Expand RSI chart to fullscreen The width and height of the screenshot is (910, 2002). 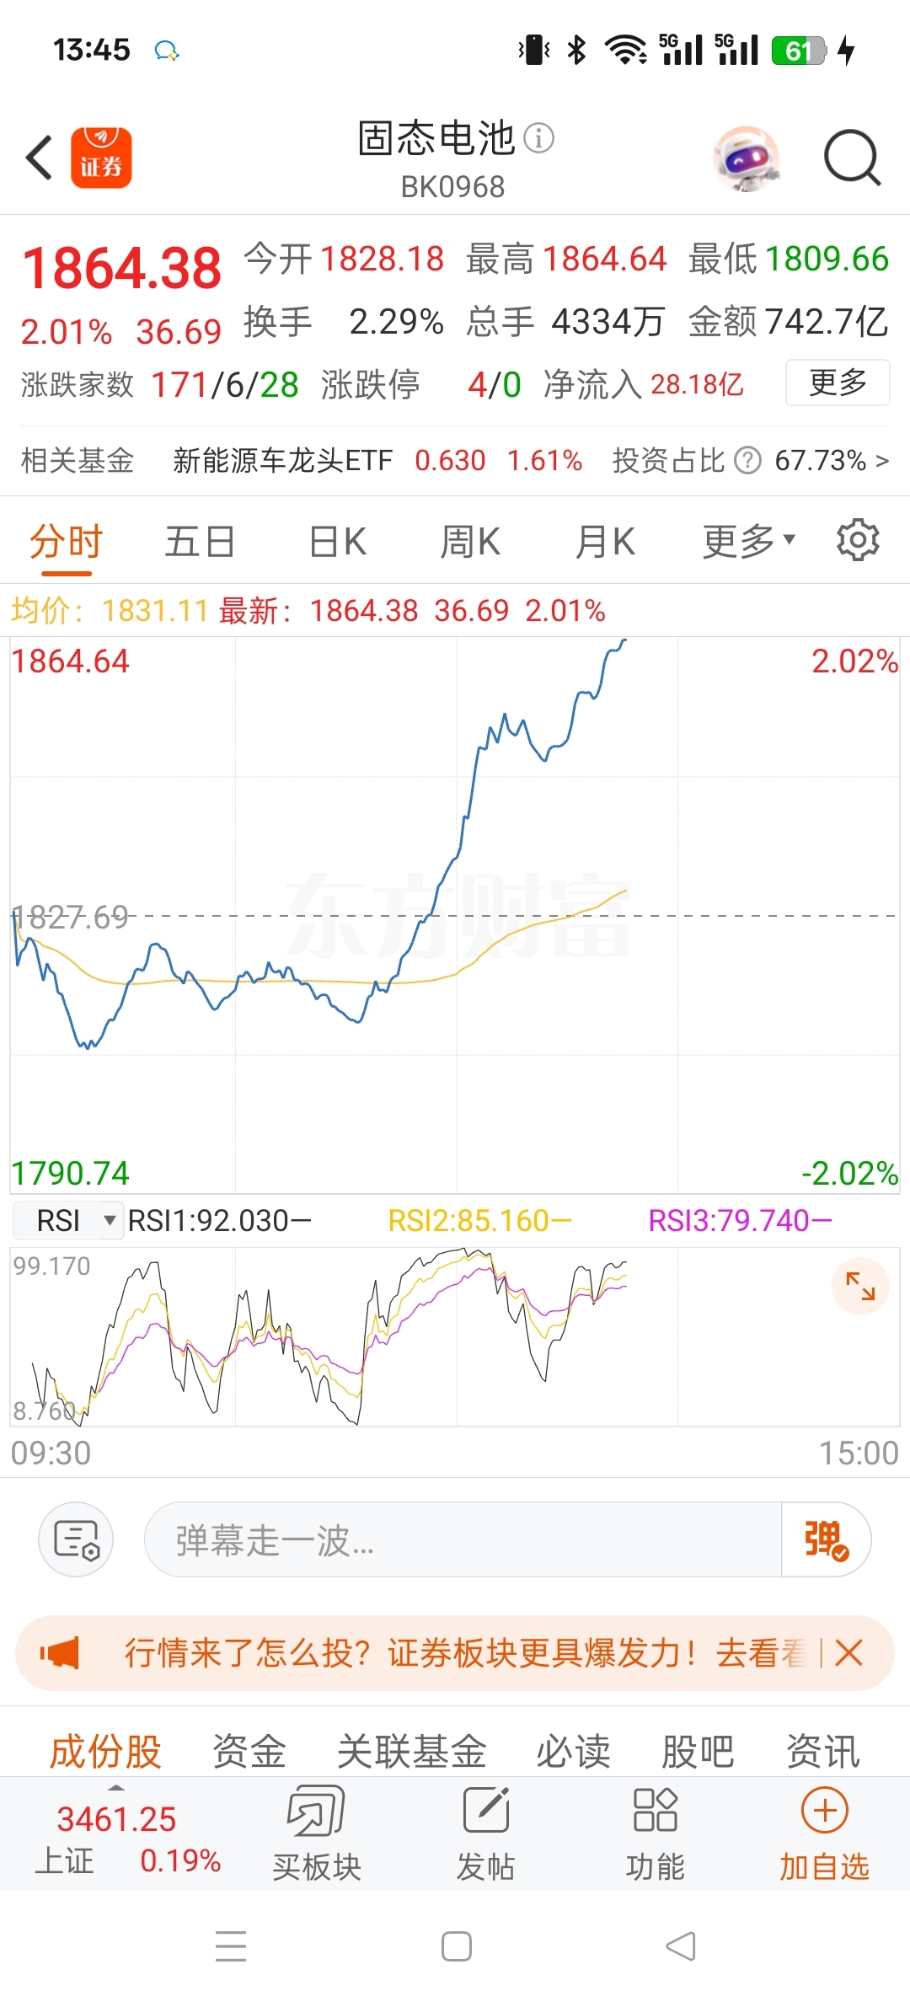pos(860,1286)
